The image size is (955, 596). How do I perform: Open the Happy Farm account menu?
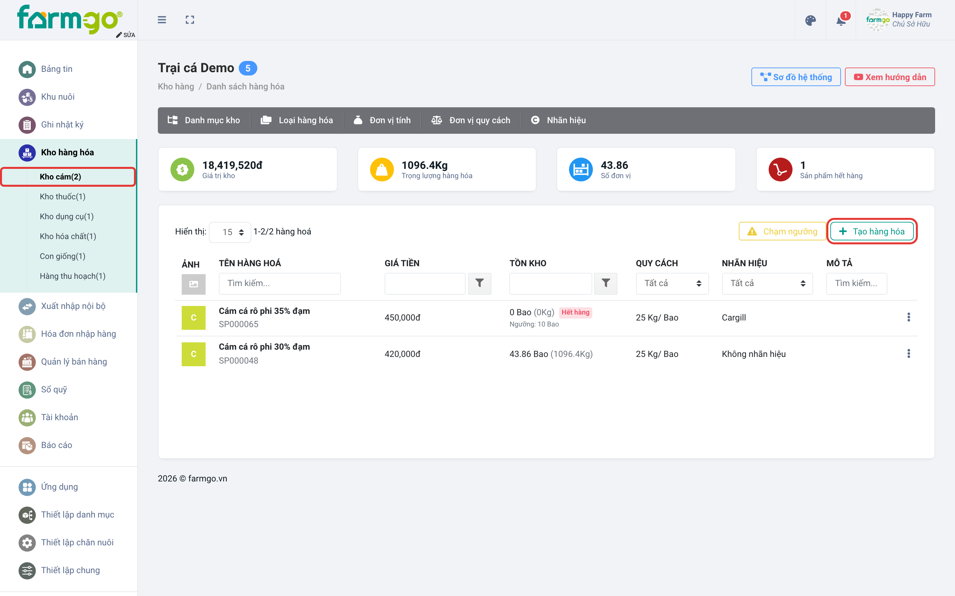[899, 20]
